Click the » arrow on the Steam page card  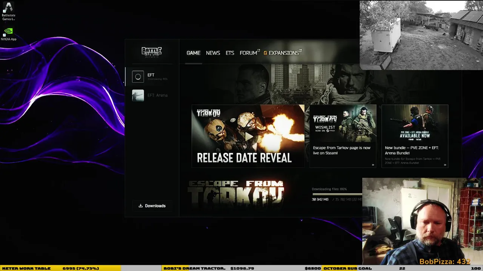tap(373, 164)
